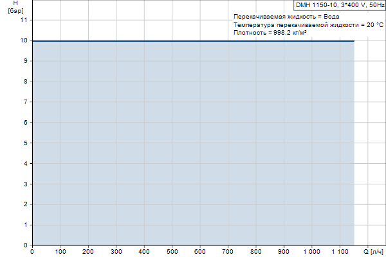Click the X-axis tick label '1 000'

click(311, 251)
